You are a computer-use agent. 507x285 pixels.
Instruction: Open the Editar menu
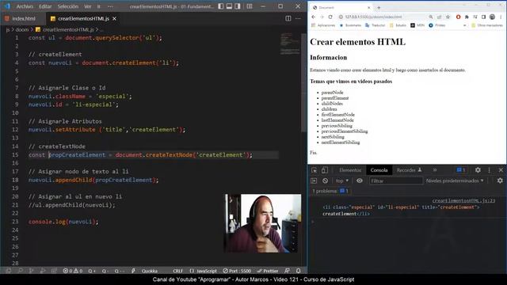[x=45, y=6]
